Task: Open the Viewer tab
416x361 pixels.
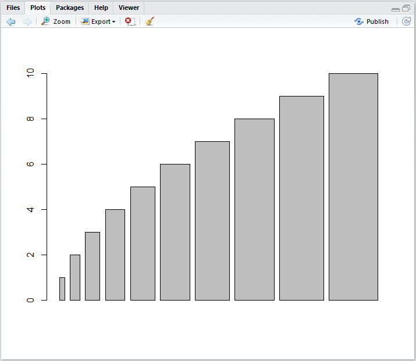Action: 129,8
